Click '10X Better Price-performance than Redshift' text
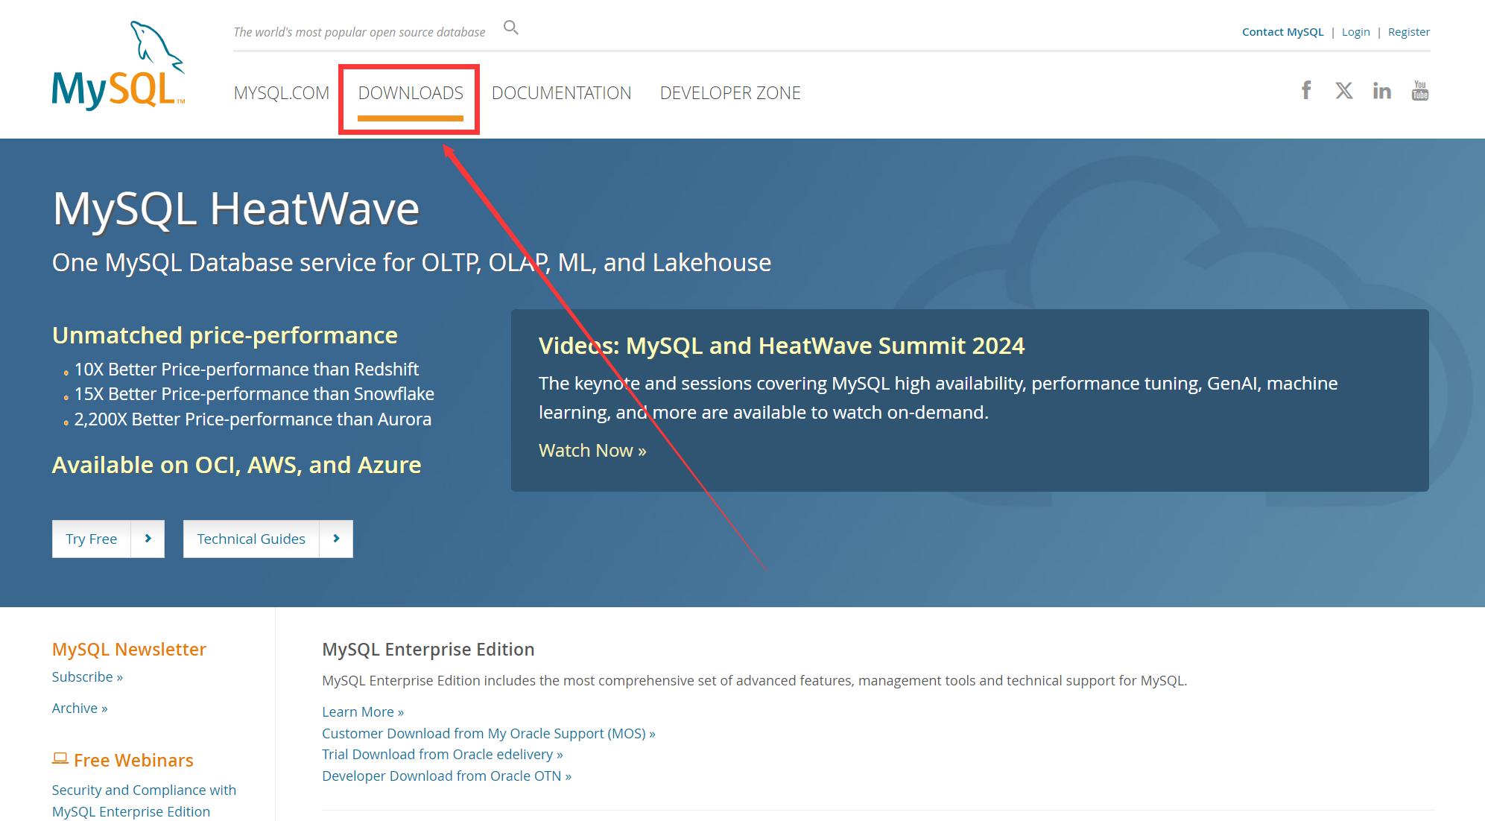 (x=247, y=369)
